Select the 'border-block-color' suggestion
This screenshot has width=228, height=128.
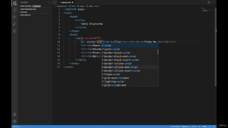coord(130,53)
